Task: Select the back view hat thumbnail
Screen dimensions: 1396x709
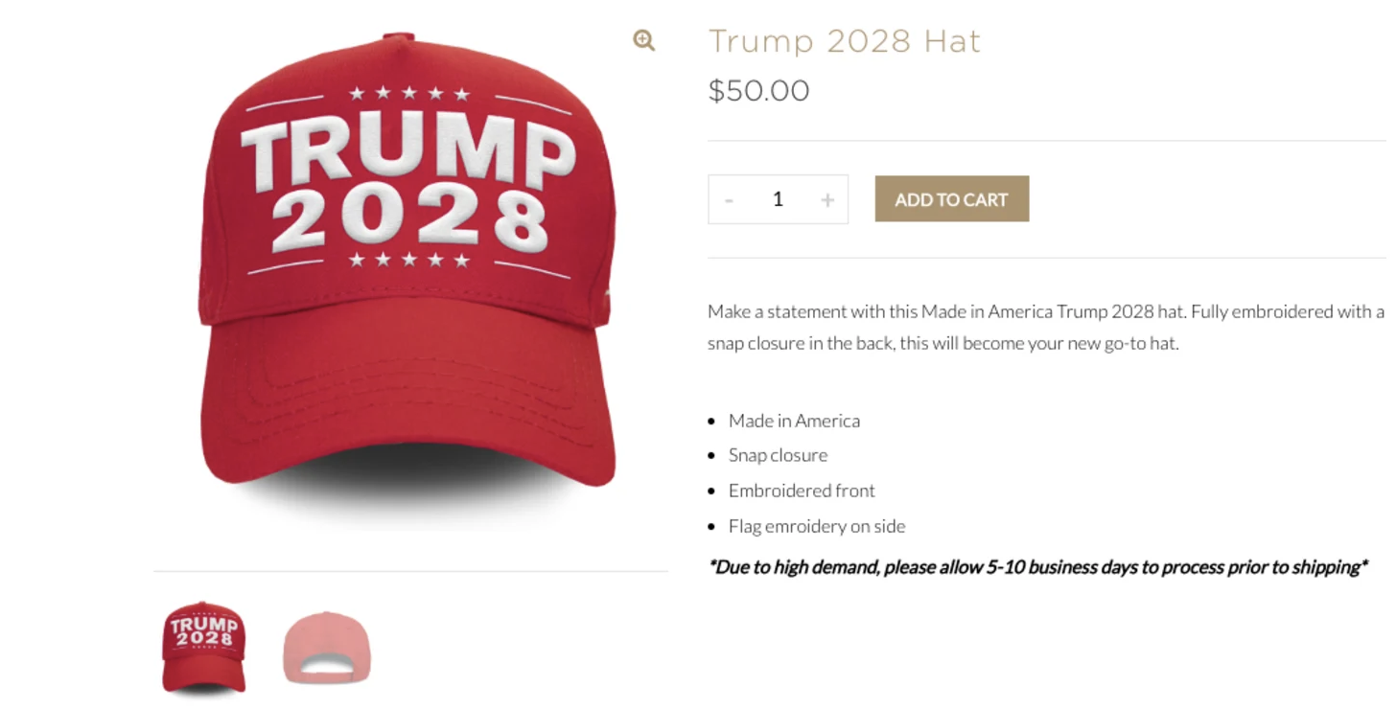Action: click(326, 648)
